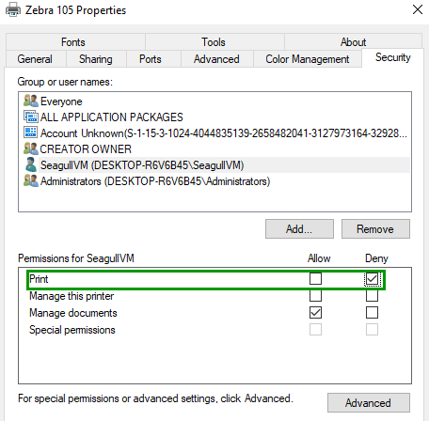This screenshot has height=421, width=429.
Task: Open the Color Management tab
Action: point(308,59)
